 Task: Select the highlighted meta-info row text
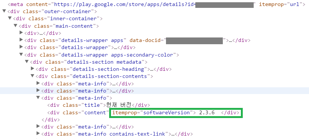click(x=87, y=91)
